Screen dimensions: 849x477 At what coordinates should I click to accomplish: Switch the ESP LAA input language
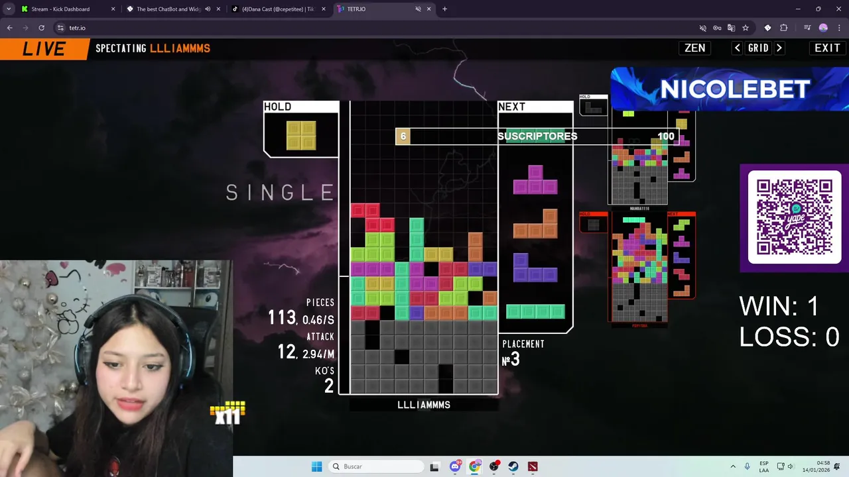click(x=764, y=466)
